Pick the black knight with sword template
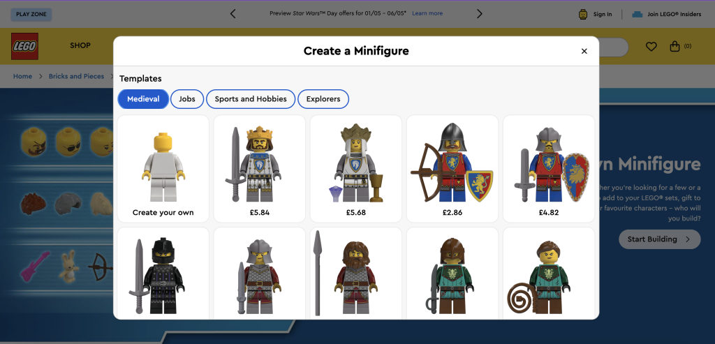The image size is (715, 344). point(163,273)
